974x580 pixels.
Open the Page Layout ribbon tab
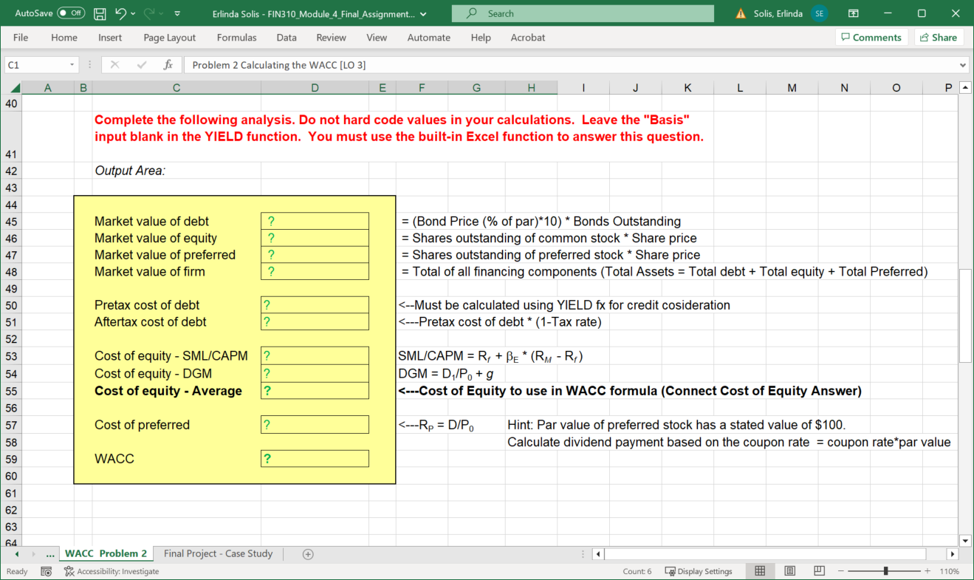(170, 38)
